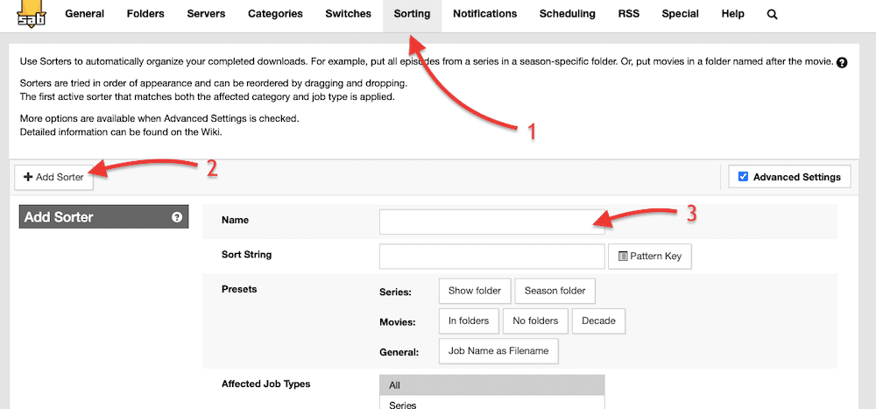Apply the Season folder preset
Image resolution: width=876 pixels, height=409 pixels.
point(555,291)
